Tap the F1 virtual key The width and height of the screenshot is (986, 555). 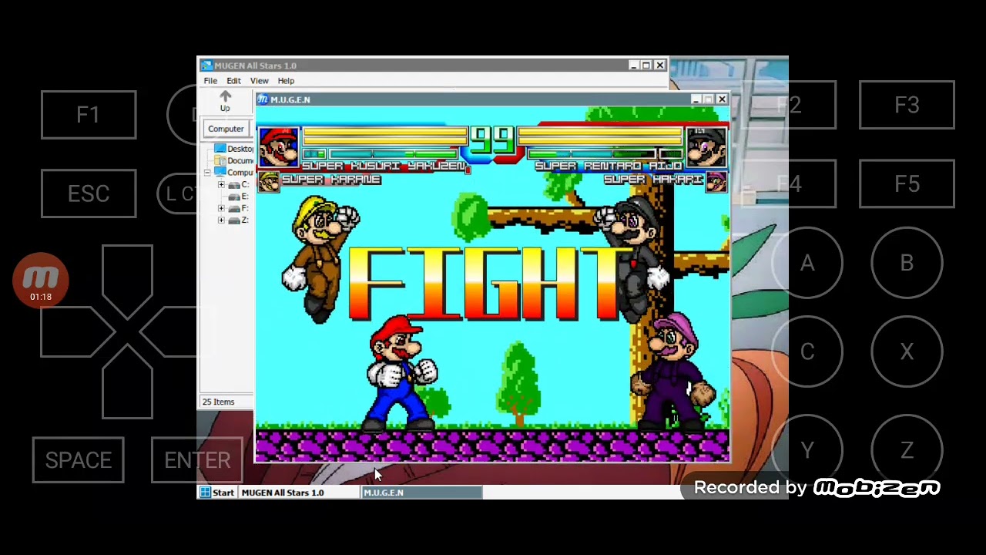89,115
